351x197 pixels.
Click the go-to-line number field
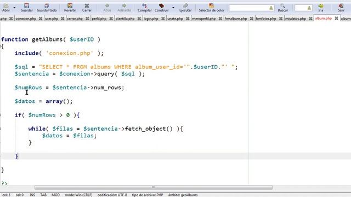[301, 8]
